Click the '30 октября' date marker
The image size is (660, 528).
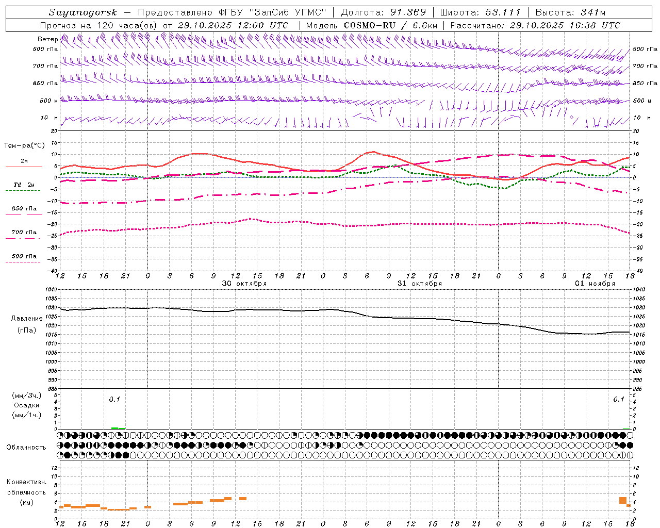point(244,284)
